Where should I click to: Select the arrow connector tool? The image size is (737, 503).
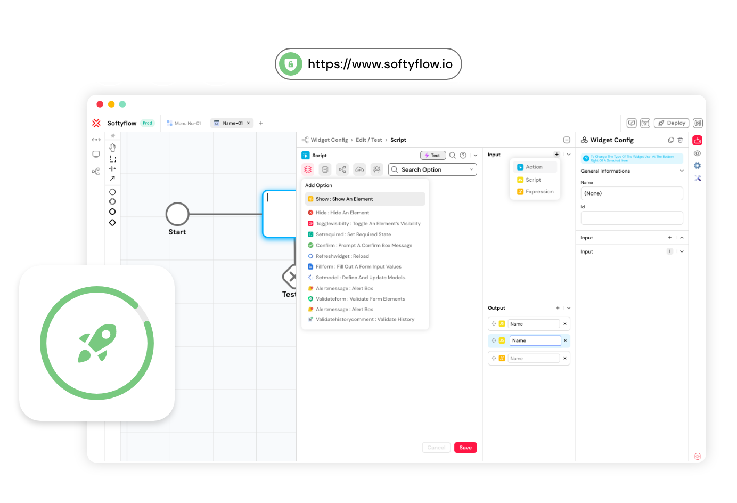pos(112,179)
